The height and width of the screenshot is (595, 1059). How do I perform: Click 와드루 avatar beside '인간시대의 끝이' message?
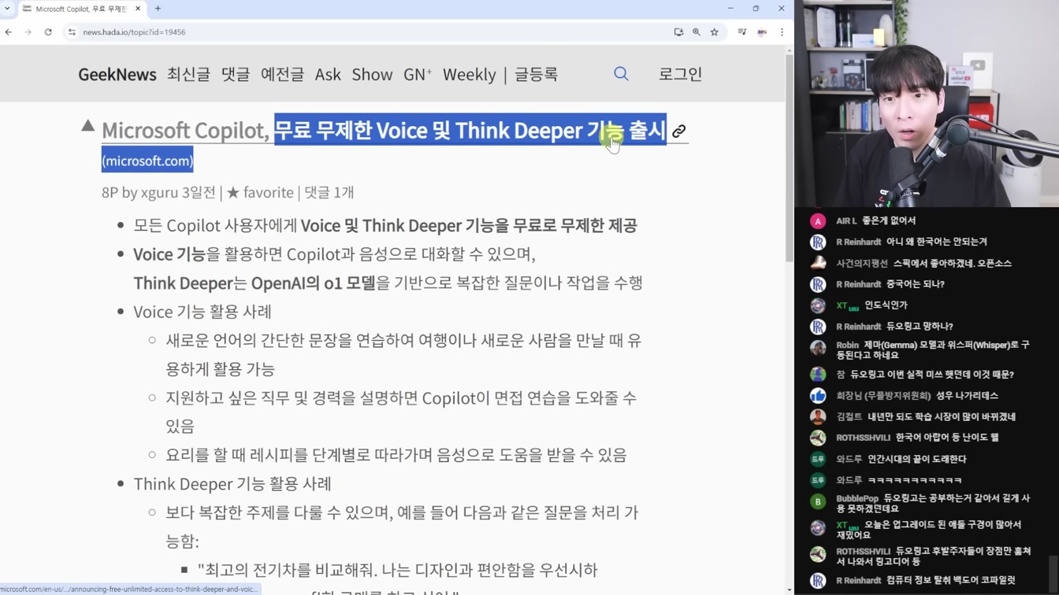pyautogui.click(x=818, y=459)
